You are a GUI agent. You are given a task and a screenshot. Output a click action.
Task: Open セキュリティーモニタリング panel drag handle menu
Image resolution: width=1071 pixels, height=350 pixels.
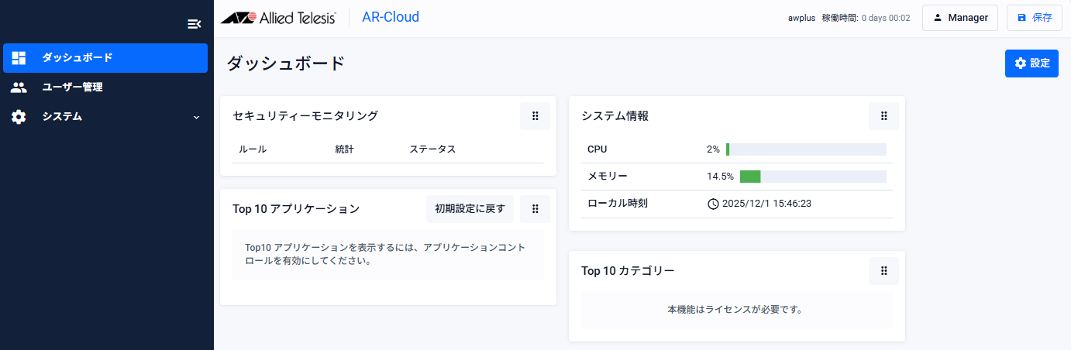click(x=535, y=116)
